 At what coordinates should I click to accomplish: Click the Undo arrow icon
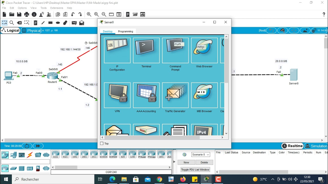point(73,15)
